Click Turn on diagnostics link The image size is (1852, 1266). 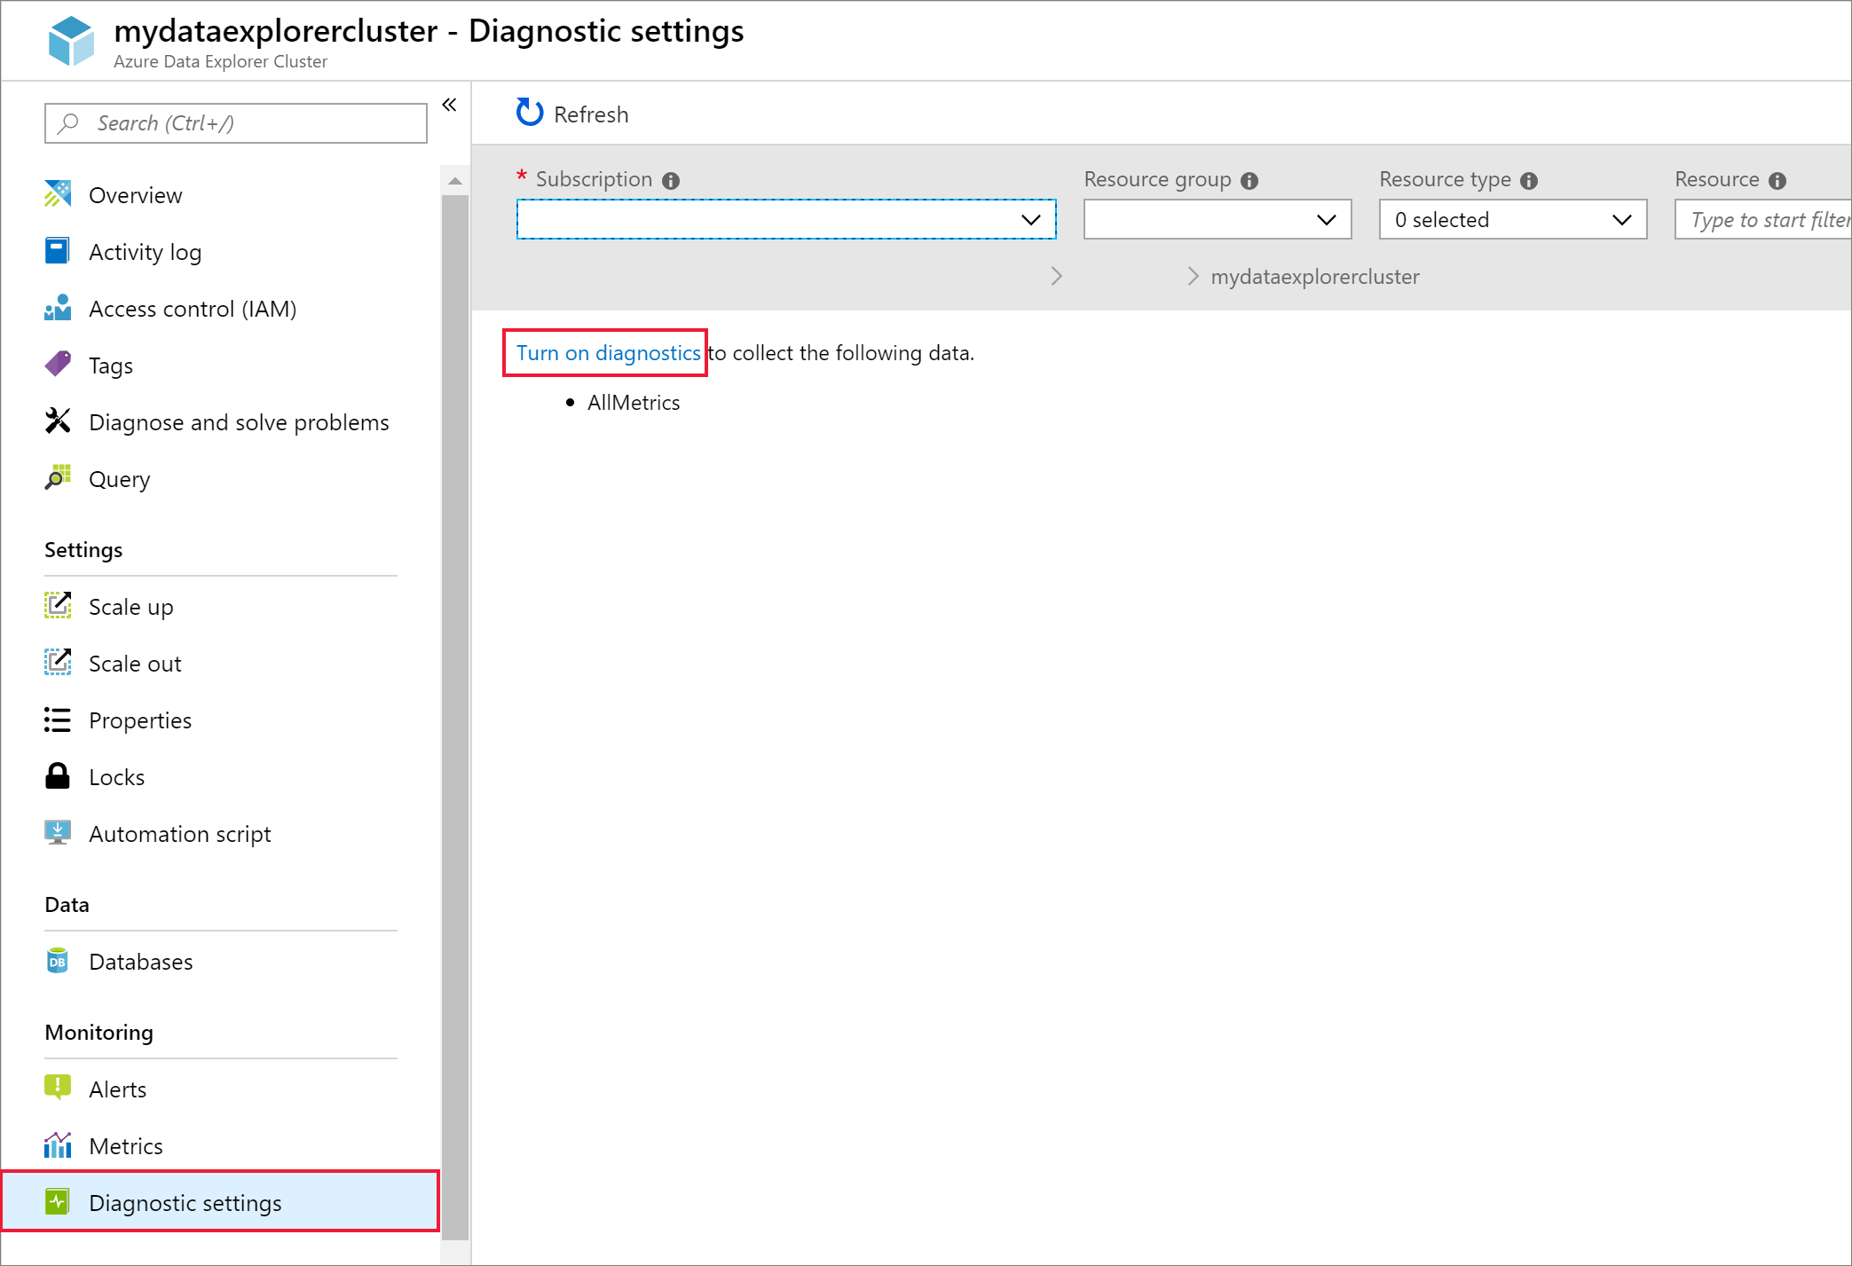coord(607,353)
